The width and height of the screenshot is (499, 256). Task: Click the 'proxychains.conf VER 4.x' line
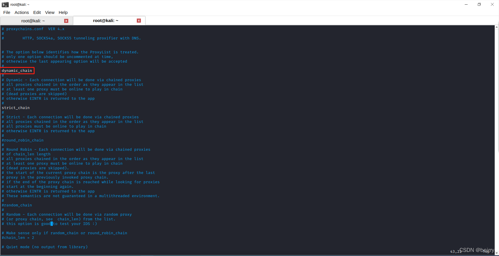tap(33, 29)
